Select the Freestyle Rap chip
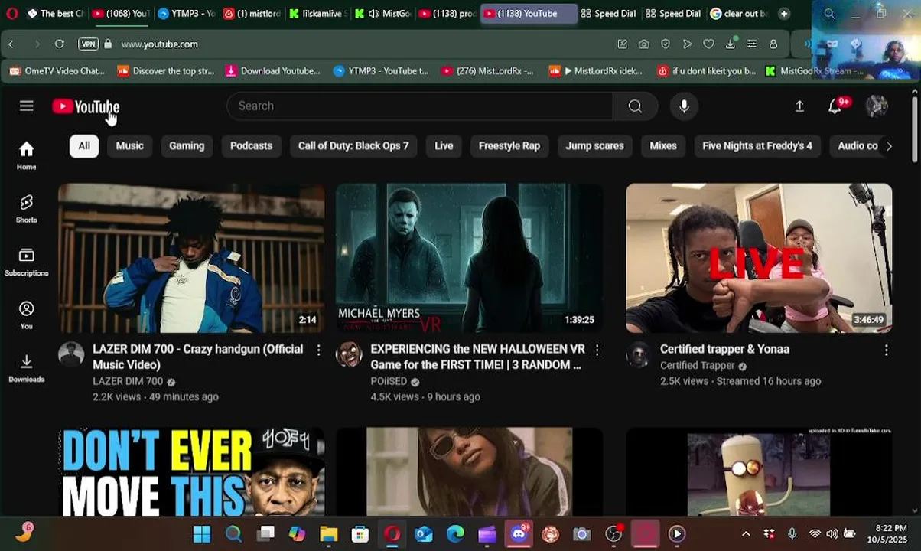Viewport: 921px width, 551px height. (509, 146)
